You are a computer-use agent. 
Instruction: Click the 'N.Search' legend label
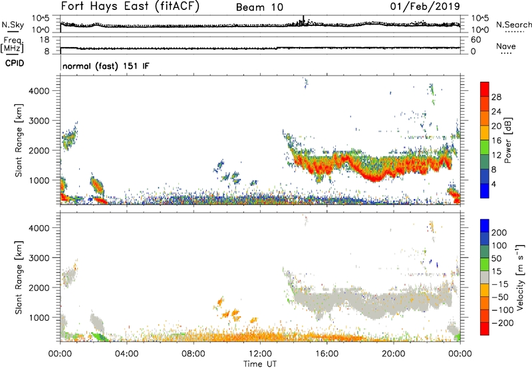tap(513, 25)
